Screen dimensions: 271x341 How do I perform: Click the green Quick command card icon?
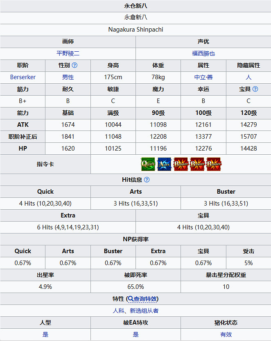coord(147,164)
